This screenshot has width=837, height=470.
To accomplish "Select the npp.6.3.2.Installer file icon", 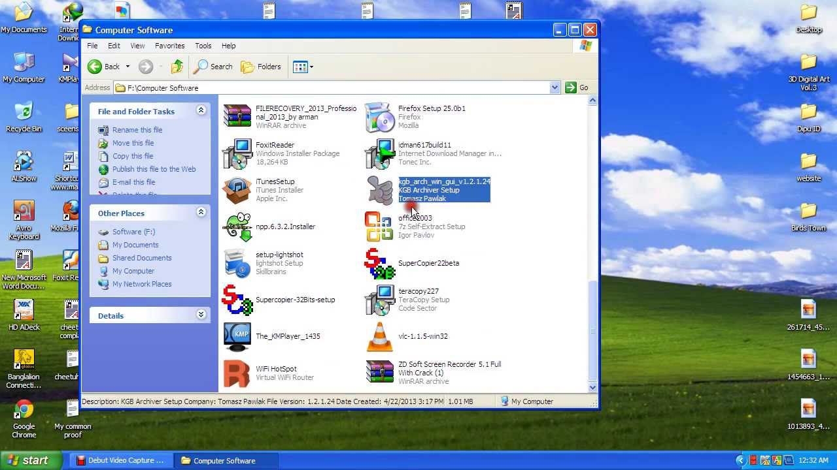I will [x=237, y=227].
